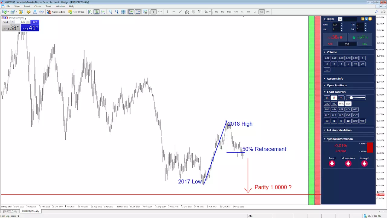387x218 pixels.
Task: Select the text label T tool
Action: point(200,12)
